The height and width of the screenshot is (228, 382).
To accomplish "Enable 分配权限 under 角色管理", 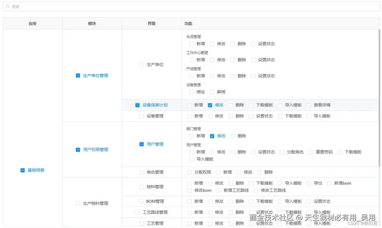I will coord(190,172).
